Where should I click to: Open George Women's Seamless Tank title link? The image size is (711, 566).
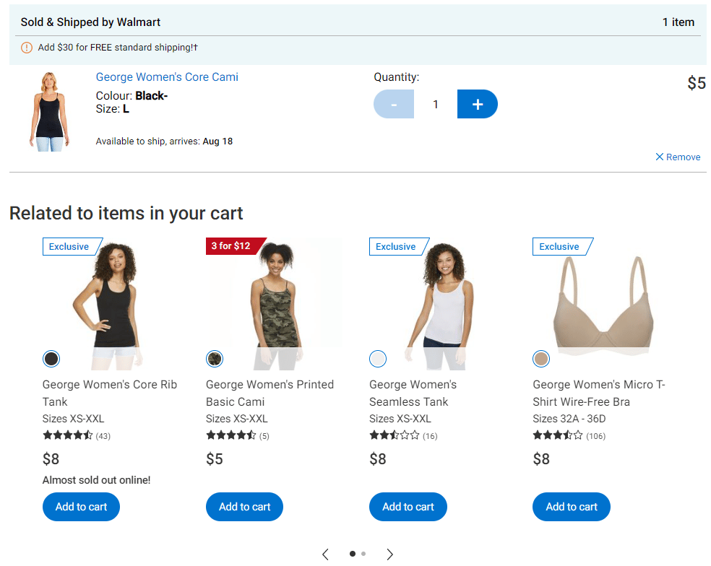pos(413,393)
